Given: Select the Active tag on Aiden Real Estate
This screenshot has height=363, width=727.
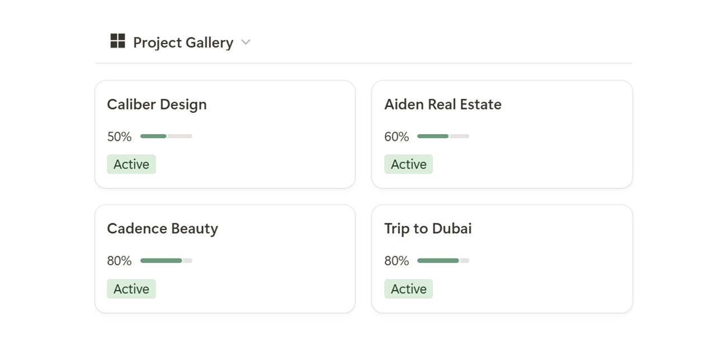Looking at the screenshot, I should [x=408, y=164].
